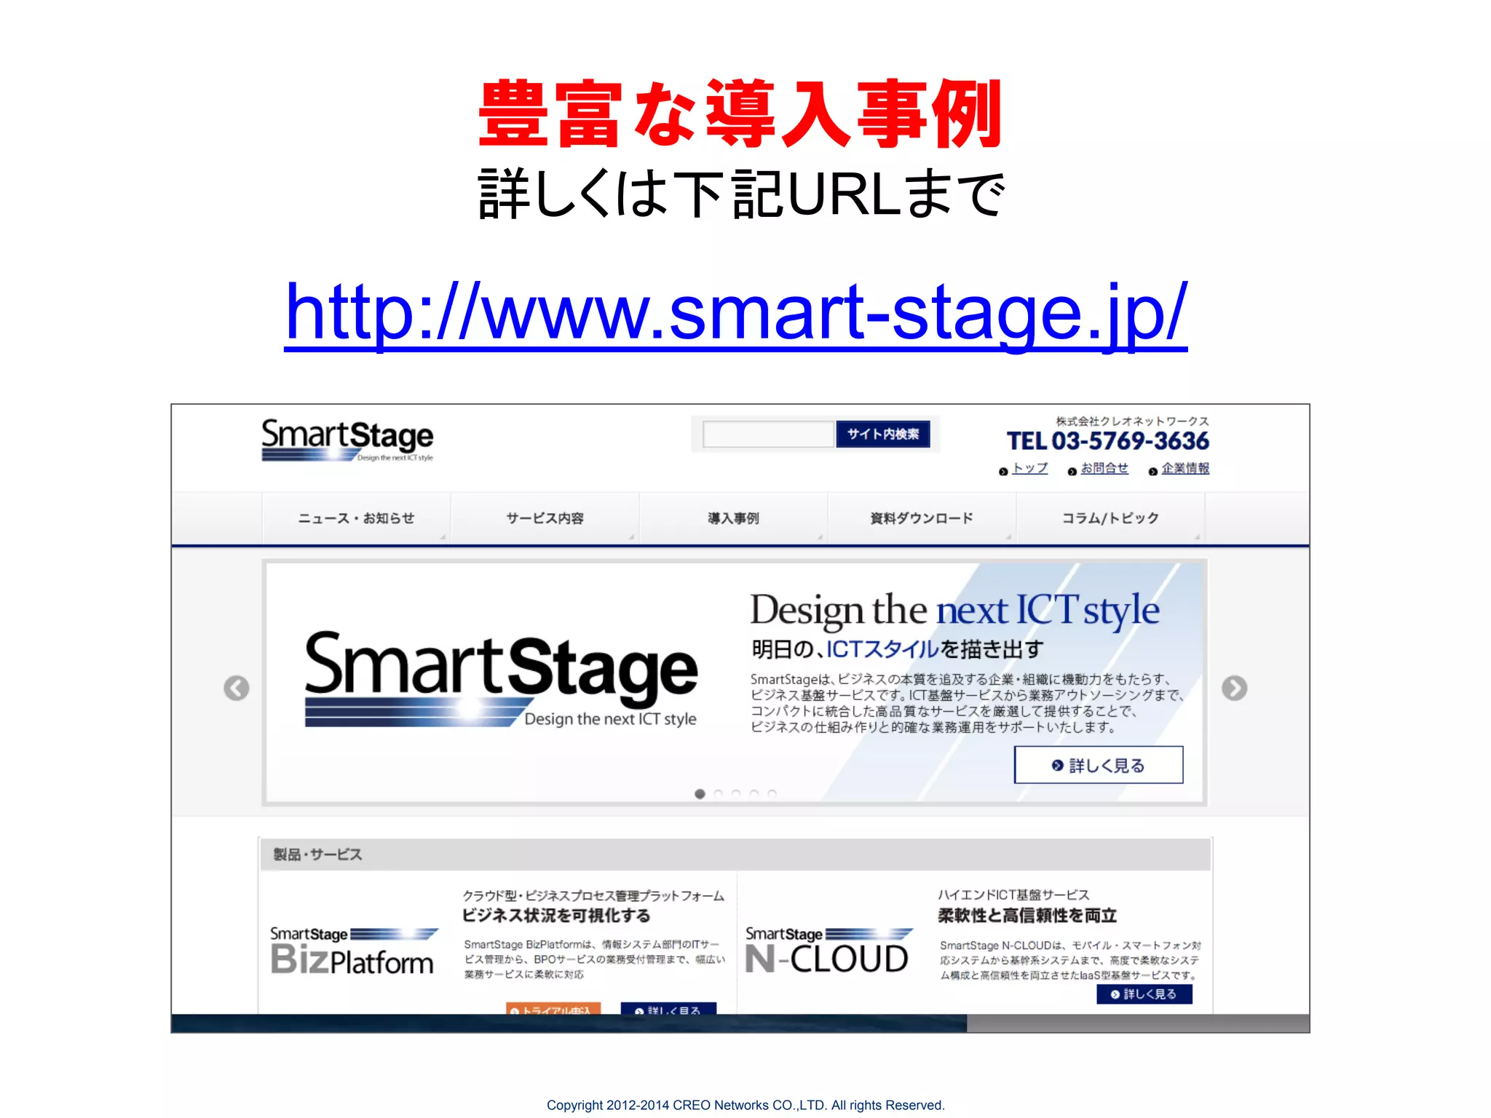Open the ニュース・お知らせ menu
This screenshot has width=1491, height=1118.
(x=356, y=518)
